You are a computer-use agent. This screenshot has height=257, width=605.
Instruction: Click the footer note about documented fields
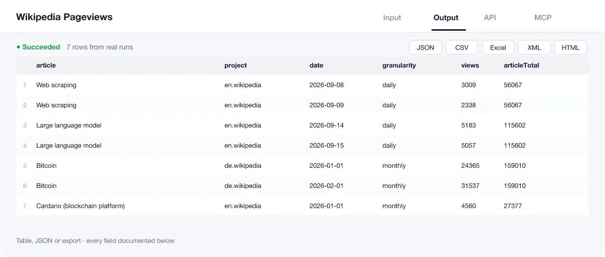95,241
